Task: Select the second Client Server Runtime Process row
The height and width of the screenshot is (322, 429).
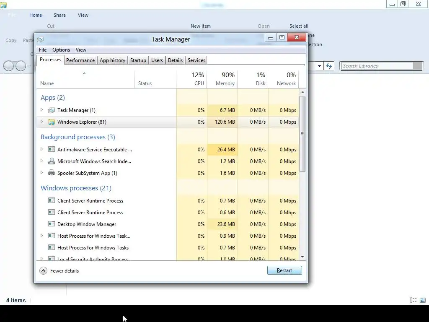Action: (x=168, y=212)
